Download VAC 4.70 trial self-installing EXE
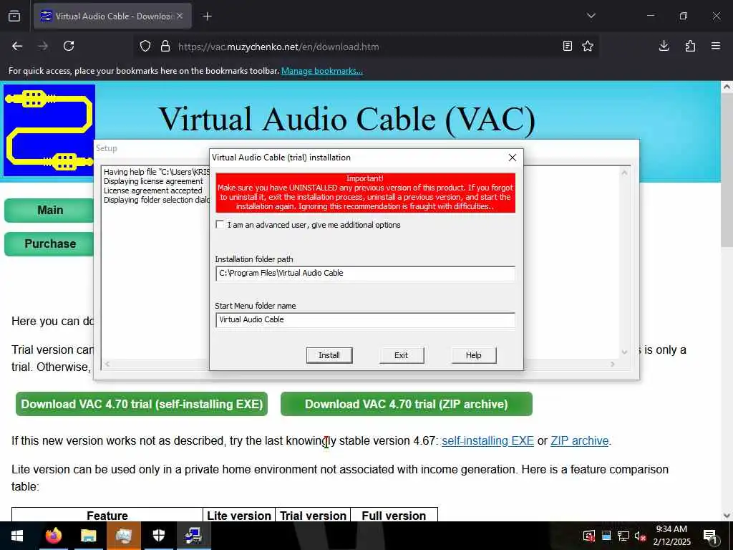This screenshot has height=550, width=733. (142, 404)
